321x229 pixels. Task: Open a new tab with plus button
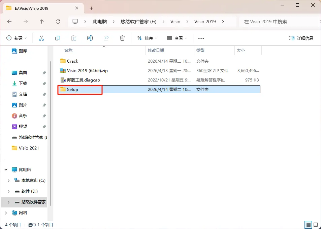(x=92, y=8)
